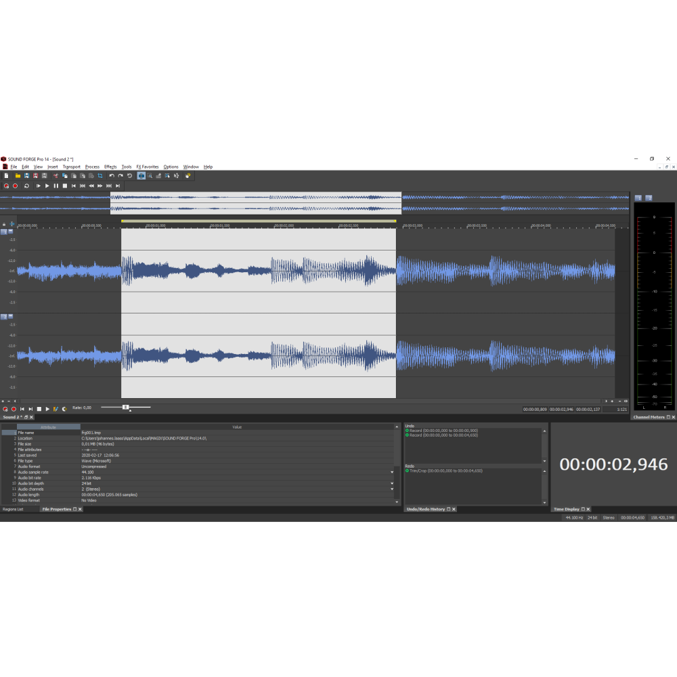Play audio from the top transport bar

coord(47,185)
